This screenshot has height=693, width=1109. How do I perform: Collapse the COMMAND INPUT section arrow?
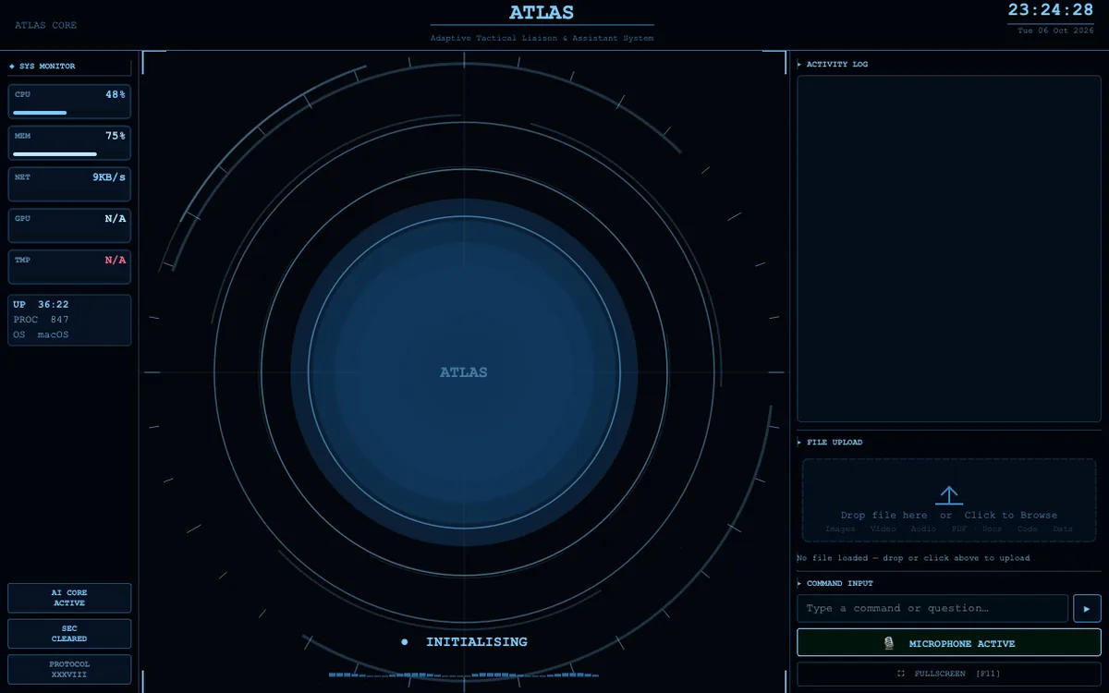[x=799, y=584]
